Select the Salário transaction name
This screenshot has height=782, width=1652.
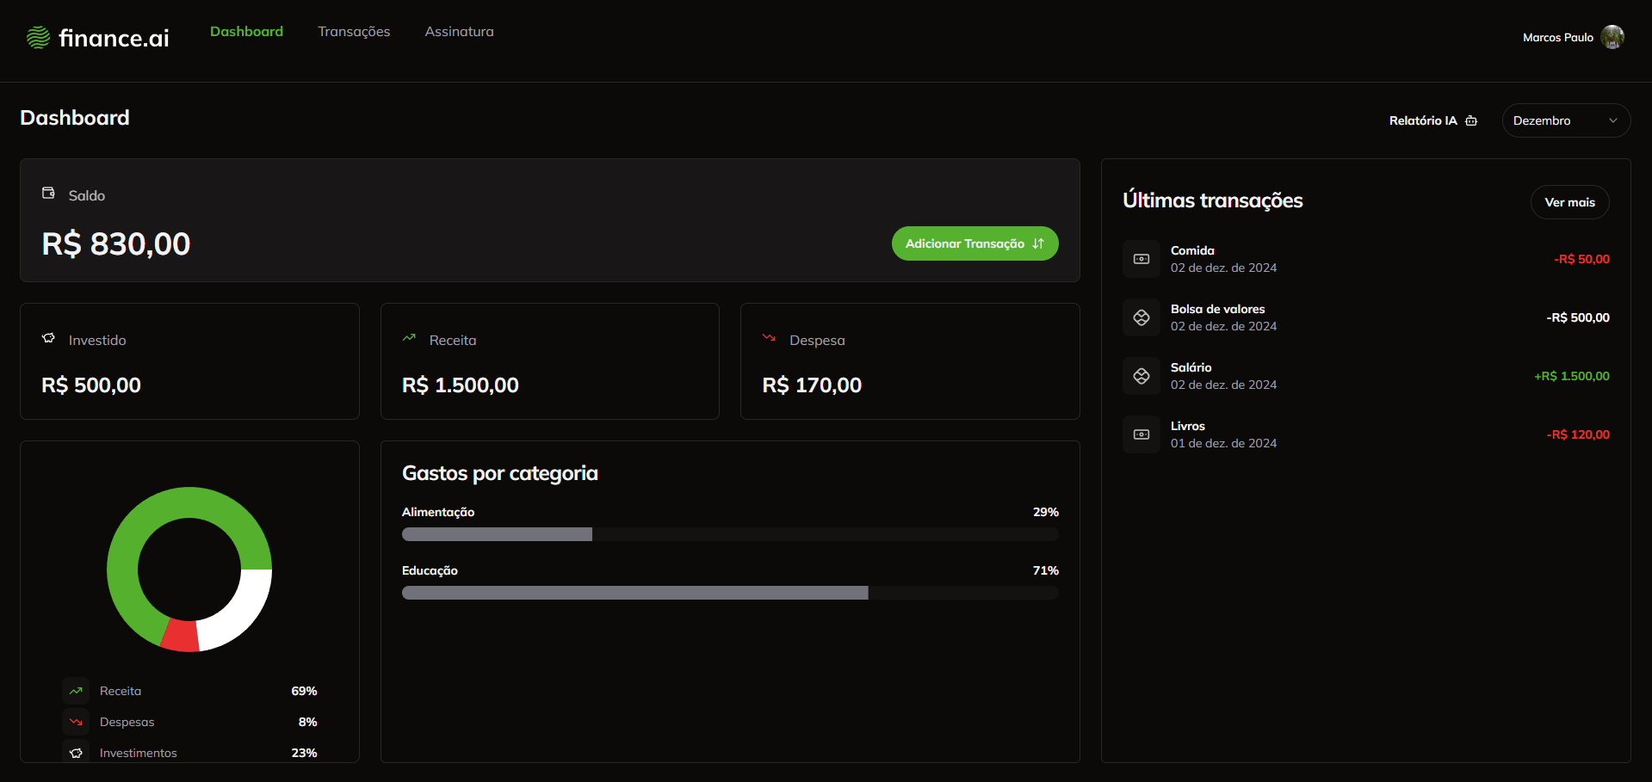click(1191, 367)
